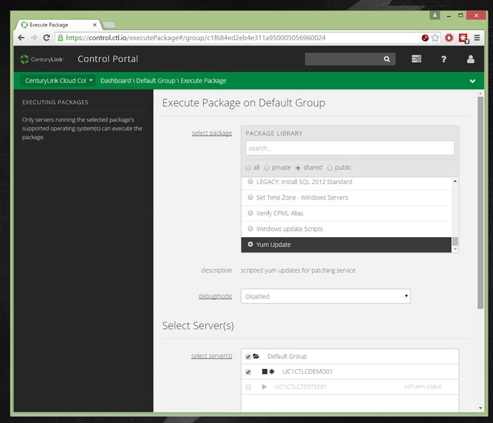Click 'NOT APPLICABLE' label on UC1CTLCTESTSE01 row
This screenshot has height=423, width=493.
coord(423,387)
